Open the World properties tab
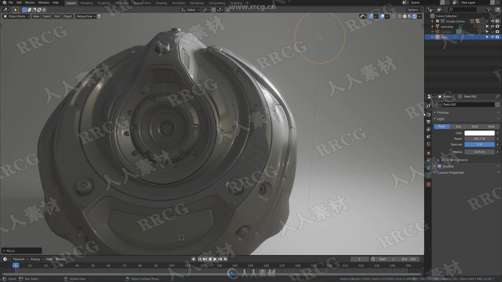This screenshot has width=502, height=282. click(x=428, y=144)
